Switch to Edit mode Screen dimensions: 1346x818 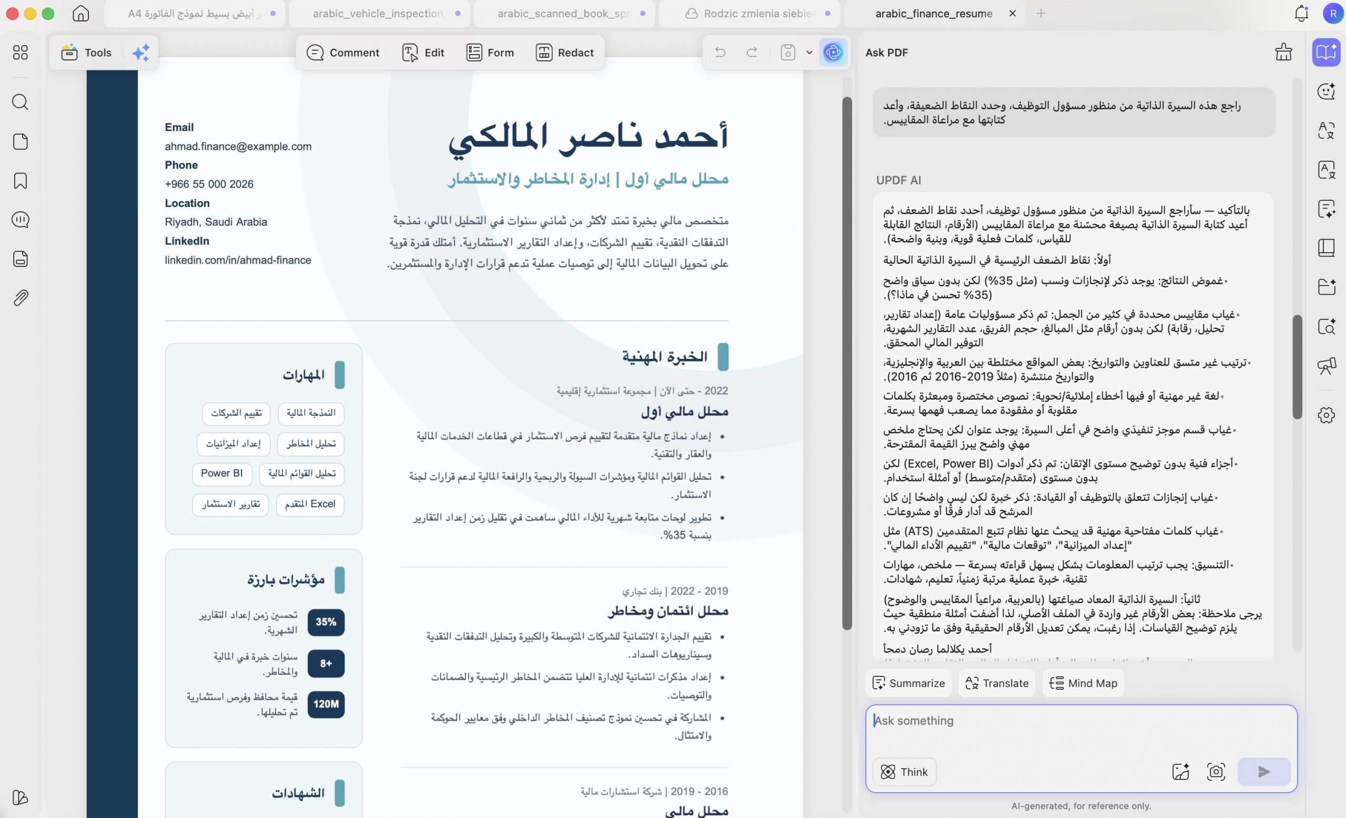[423, 53]
